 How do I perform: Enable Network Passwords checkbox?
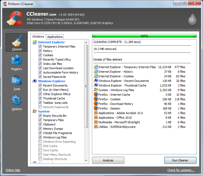(x=40, y=107)
